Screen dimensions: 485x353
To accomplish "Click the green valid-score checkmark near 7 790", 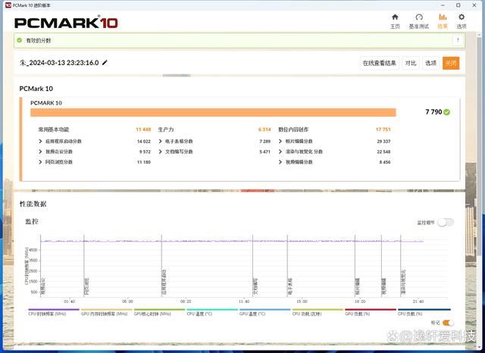I will tap(447, 112).
